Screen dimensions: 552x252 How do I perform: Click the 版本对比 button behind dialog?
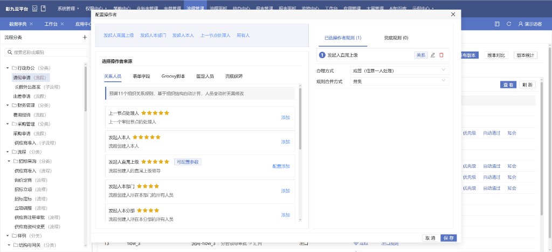tap(496, 55)
